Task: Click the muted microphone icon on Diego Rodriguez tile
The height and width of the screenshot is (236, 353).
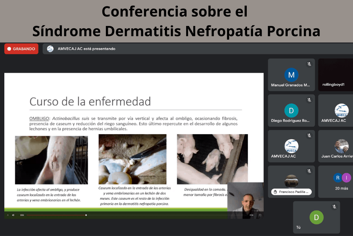Action: (x=309, y=100)
